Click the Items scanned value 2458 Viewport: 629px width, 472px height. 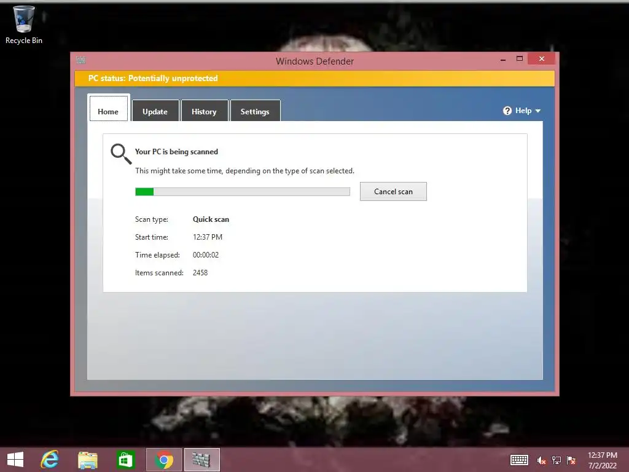click(200, 273)
